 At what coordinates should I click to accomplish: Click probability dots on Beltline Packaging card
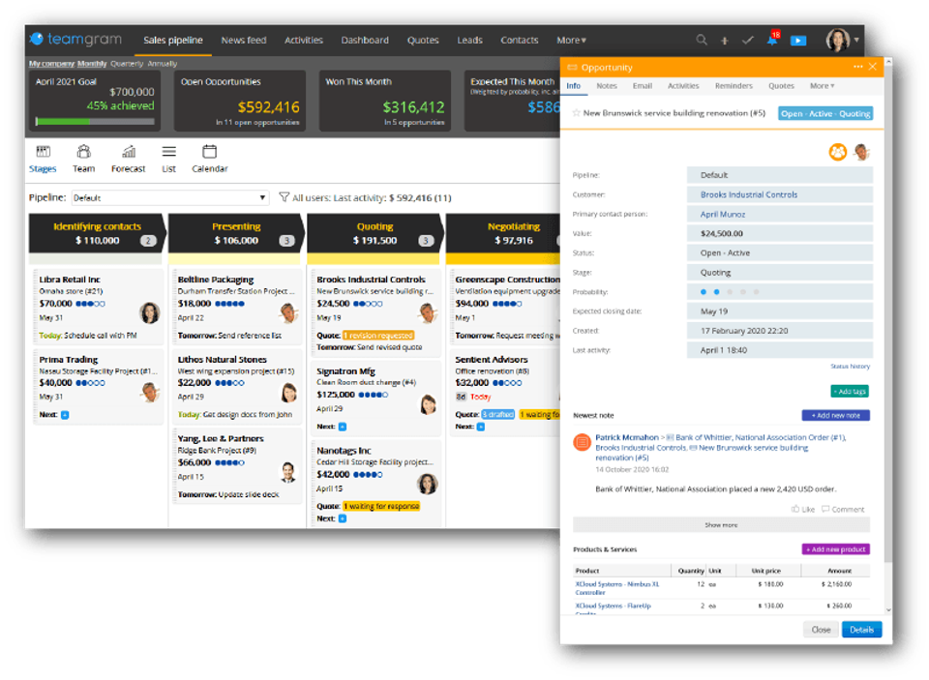(x=229, y=304)
